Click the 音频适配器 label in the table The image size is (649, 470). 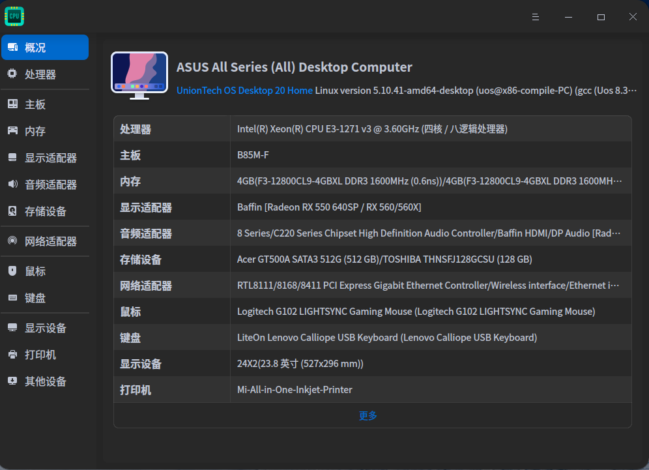point(146,233)
